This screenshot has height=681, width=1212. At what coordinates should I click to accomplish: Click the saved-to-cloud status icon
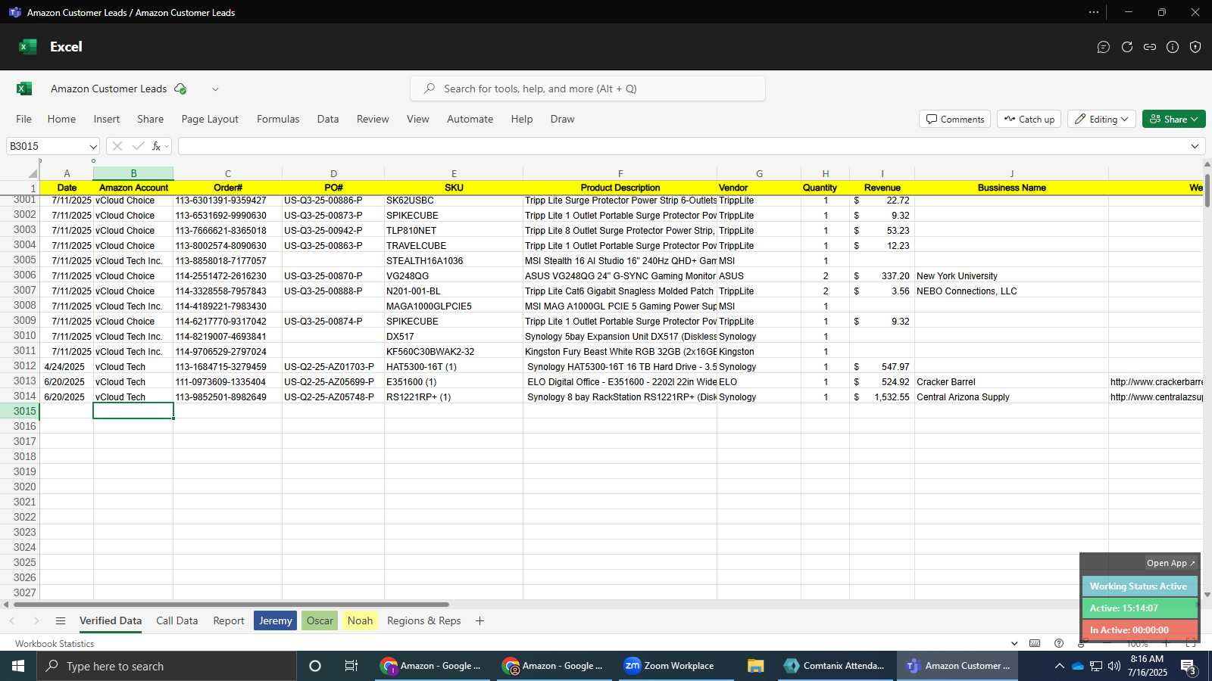pyautogui.click(x=180, y=89)
